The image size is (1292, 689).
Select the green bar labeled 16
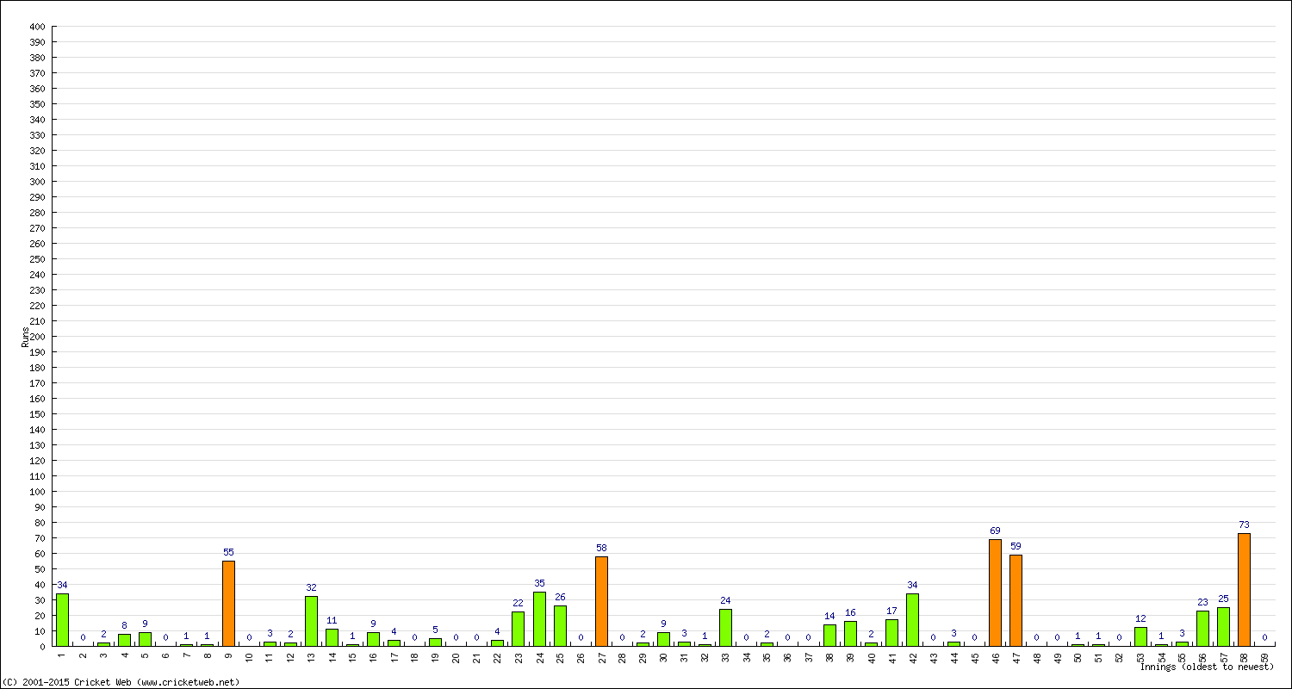(850, 633)
